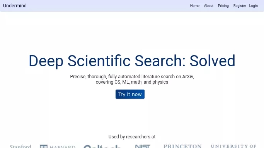Click the 'Try it now' button
The image size is (264, 148).
pyautogui.click(x=130, y=94)
